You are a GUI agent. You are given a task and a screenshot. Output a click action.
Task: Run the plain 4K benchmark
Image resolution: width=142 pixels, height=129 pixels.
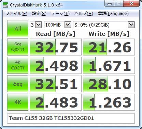(18, 102)
